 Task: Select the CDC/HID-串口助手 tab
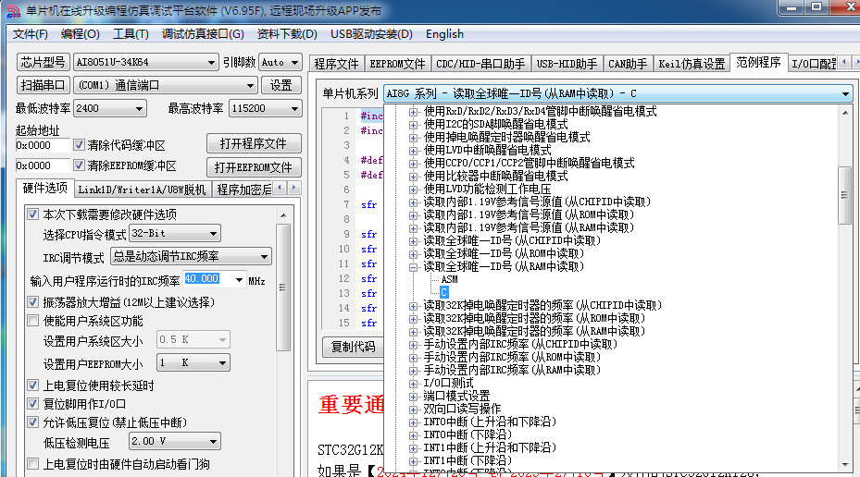coord(480,64)
